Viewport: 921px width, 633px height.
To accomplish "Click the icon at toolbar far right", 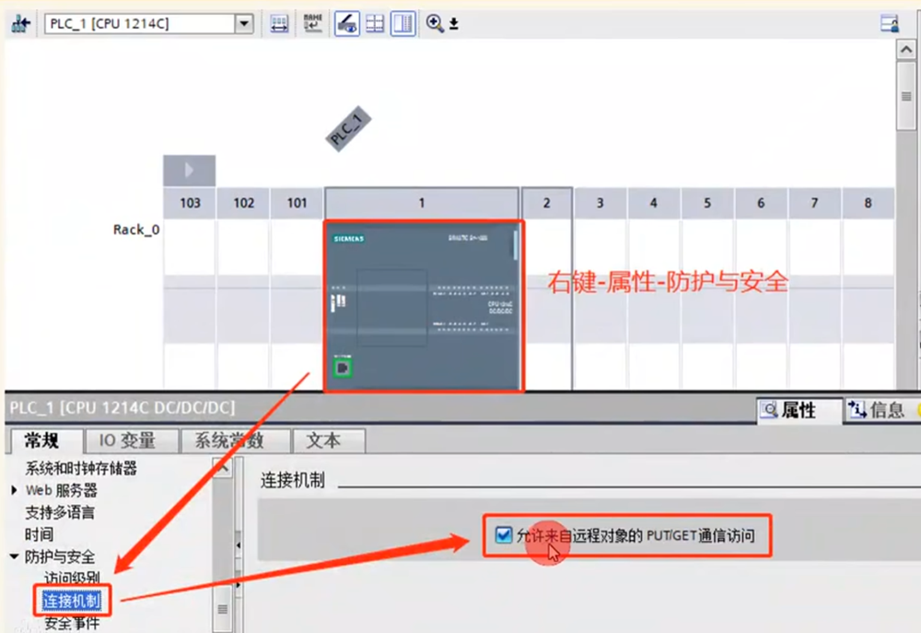I will point(890,24).
